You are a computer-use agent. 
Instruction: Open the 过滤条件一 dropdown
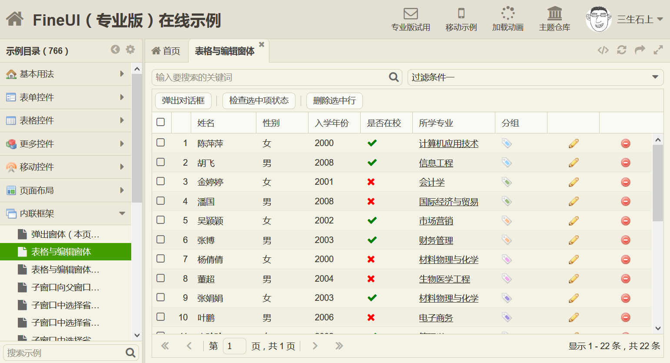coord(655,77)
